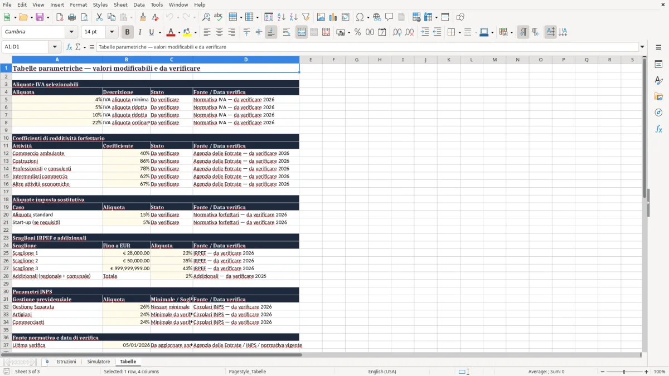Screen dimensions: 669x376
Task: Open borders dropdown arrow
Action: tap(459, 32)
